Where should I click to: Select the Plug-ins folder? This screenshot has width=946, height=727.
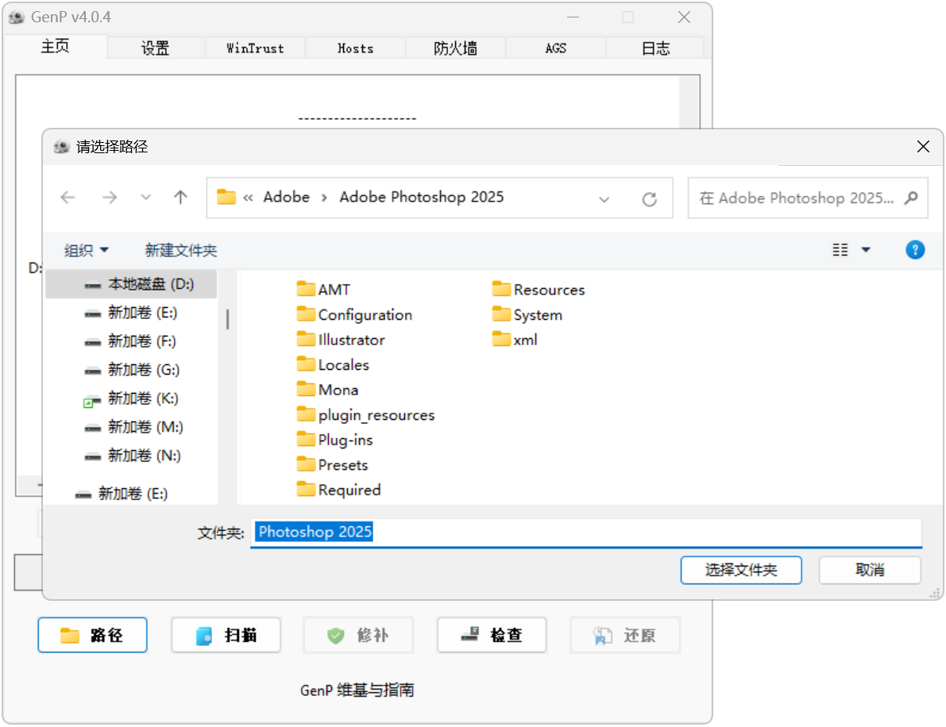point(335,440)
